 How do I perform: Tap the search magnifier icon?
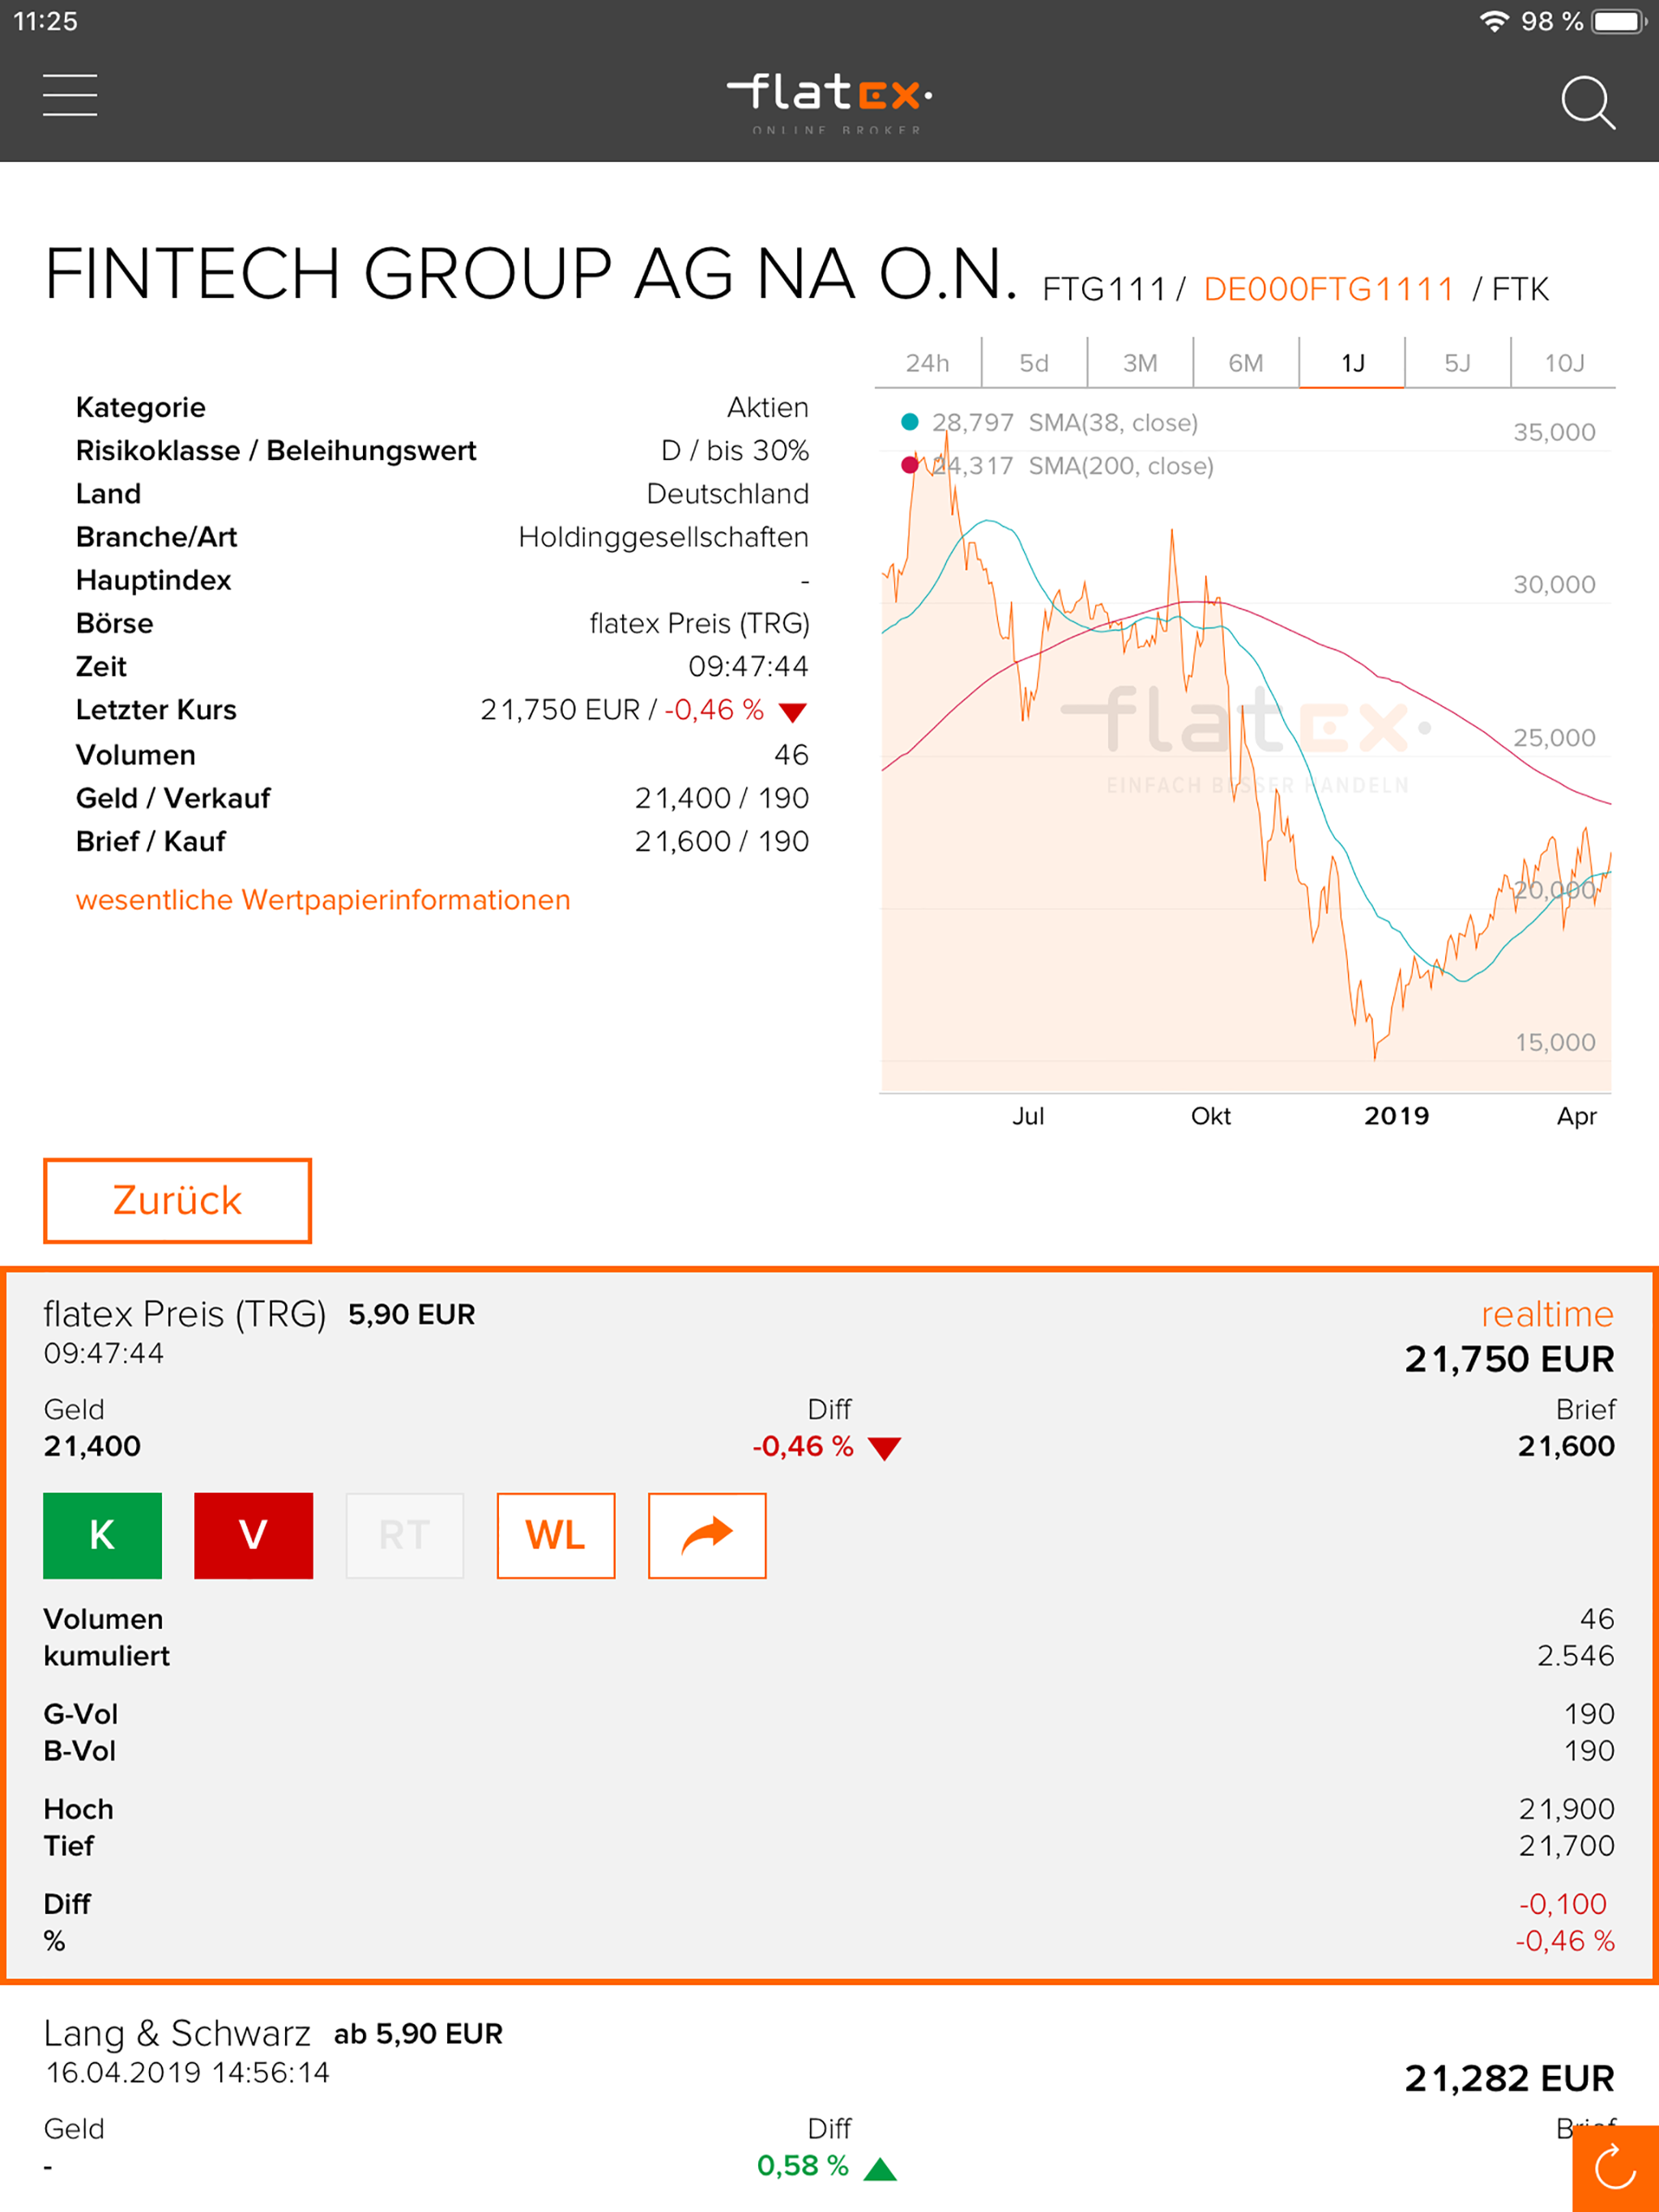(x=1587, y=102)
